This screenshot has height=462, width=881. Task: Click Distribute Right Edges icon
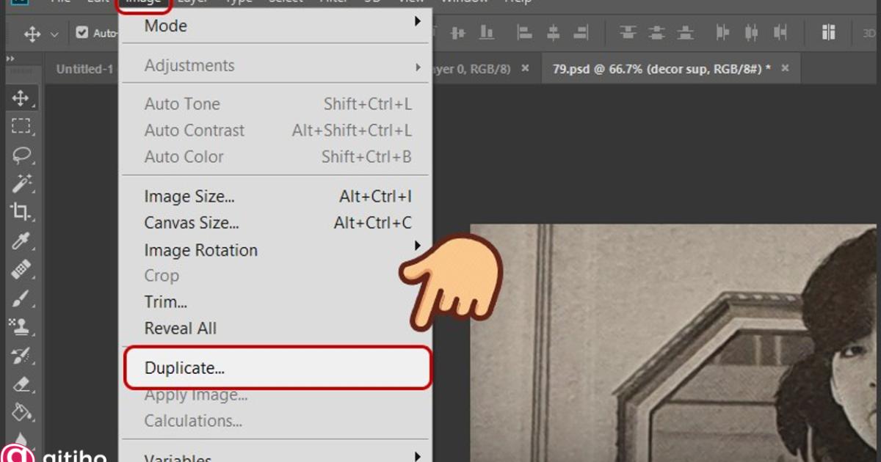pyautogui.click(x=780, y=33)
